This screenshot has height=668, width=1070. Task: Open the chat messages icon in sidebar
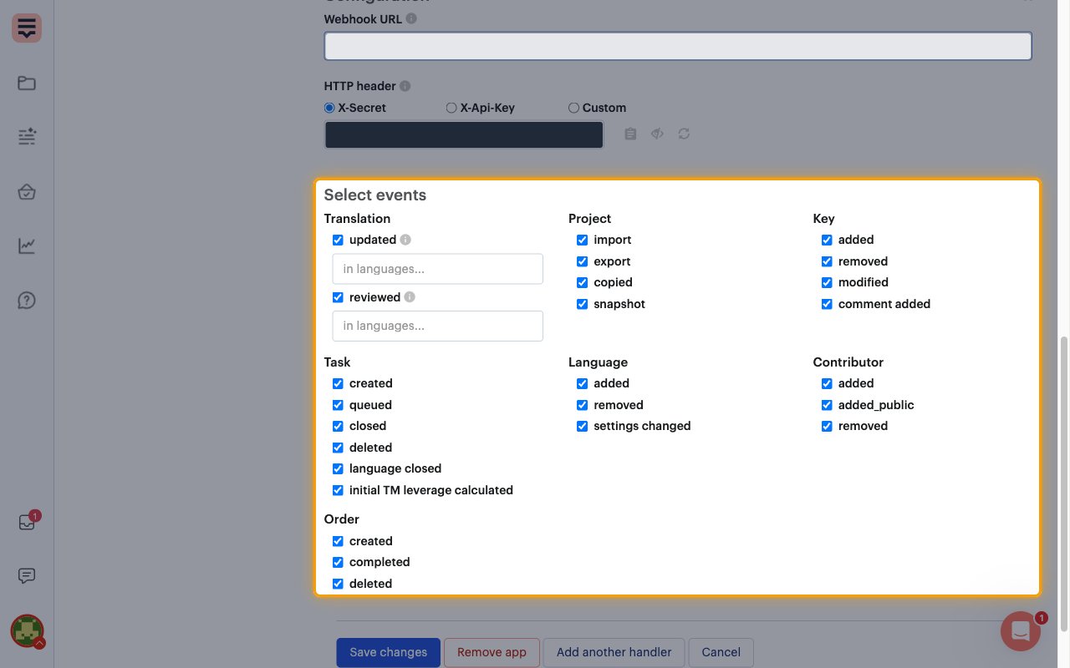[27, 575]
